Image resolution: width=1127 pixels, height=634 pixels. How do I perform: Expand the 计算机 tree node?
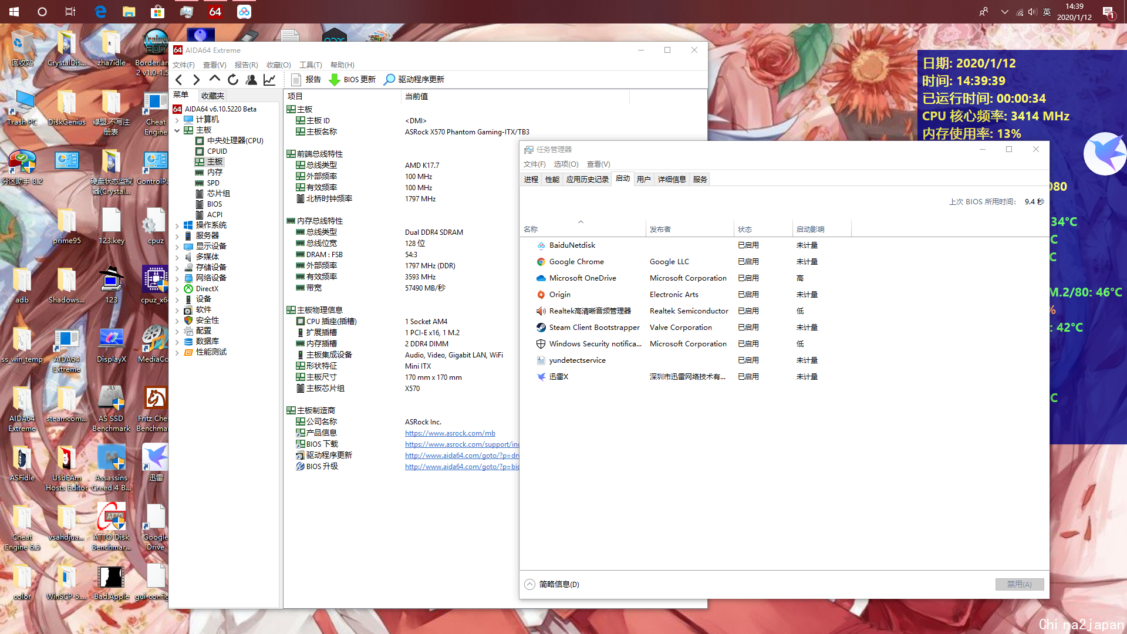(177, 120)
